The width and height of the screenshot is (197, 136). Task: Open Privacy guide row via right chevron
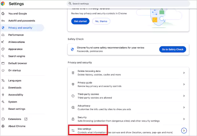(184, 84)
